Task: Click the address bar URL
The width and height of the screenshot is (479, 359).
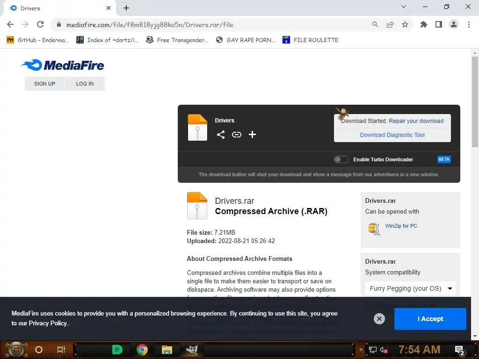Action: pos(150,25)
